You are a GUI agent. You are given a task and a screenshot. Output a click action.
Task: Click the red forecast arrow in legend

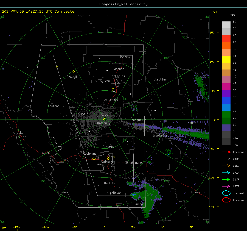pyautogui.click(x=226, y=152)
